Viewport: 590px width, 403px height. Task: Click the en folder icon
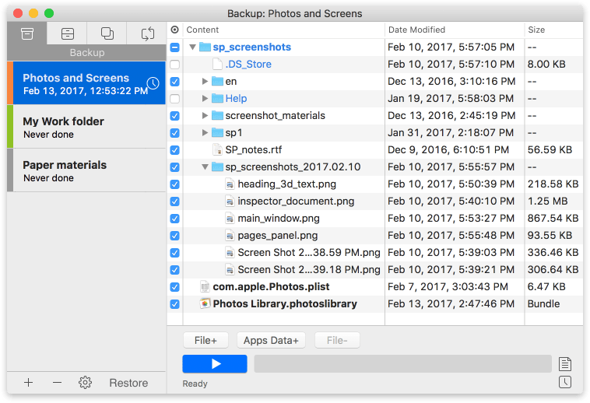[217, 81]
